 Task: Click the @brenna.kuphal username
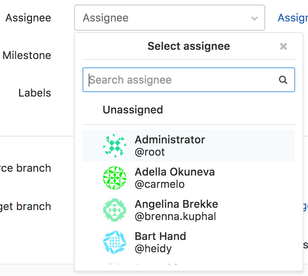[x=175, y=216]
